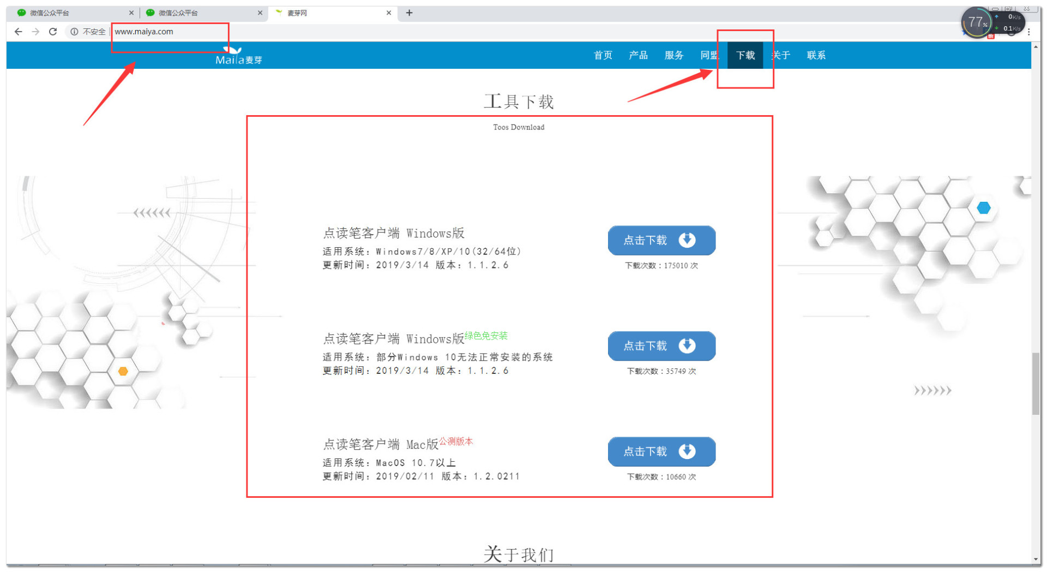Download the 绿色免安装 Windows client
Screen dimensions: 1047x572
click(661, 346)
